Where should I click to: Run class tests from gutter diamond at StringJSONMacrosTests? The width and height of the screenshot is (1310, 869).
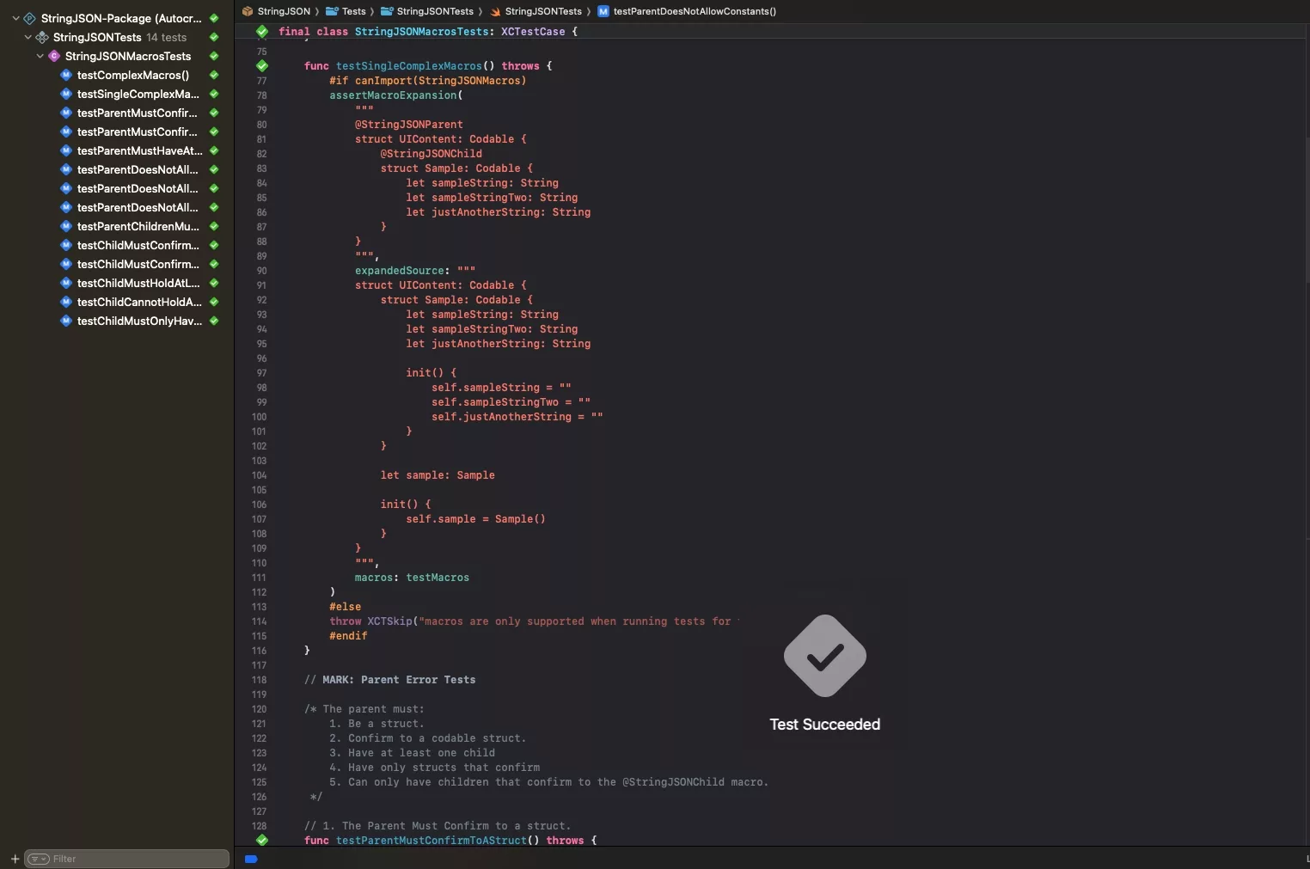click(x=262, y=31)
